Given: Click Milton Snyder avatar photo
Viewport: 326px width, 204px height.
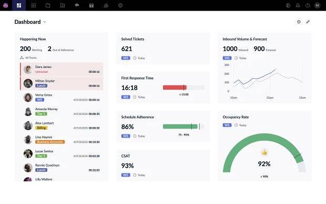Looking at the screenshot, I should 28,83.
